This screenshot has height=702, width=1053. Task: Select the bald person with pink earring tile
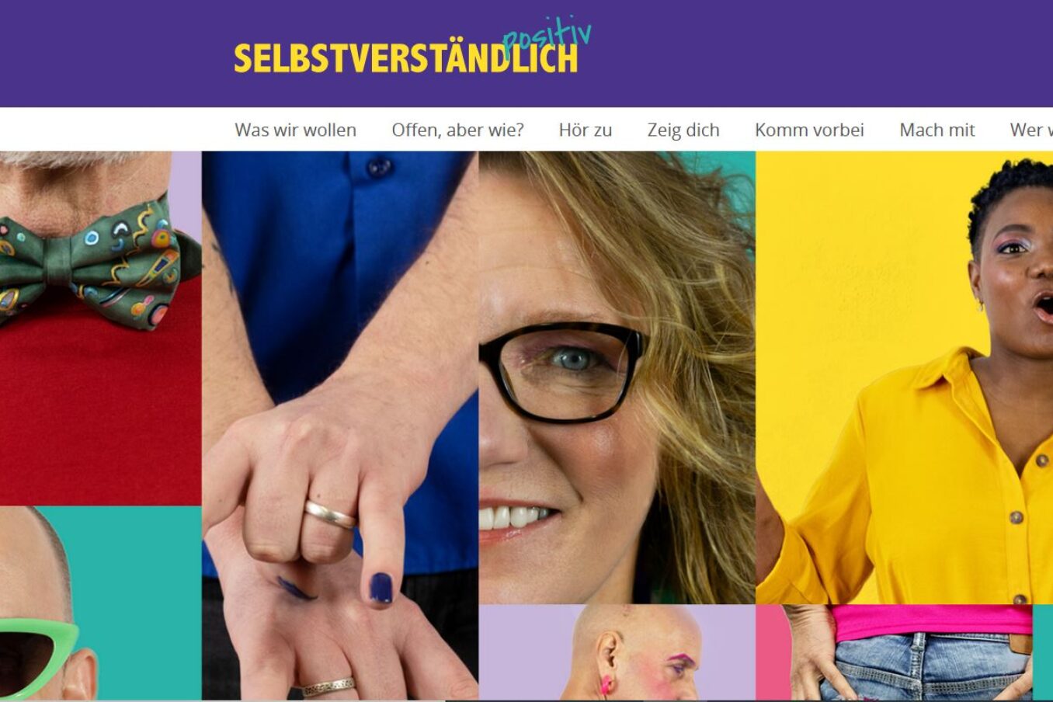pos(617,652)
